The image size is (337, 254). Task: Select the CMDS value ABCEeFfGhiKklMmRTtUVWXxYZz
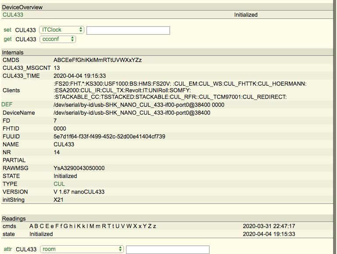(x=98, y=60)
